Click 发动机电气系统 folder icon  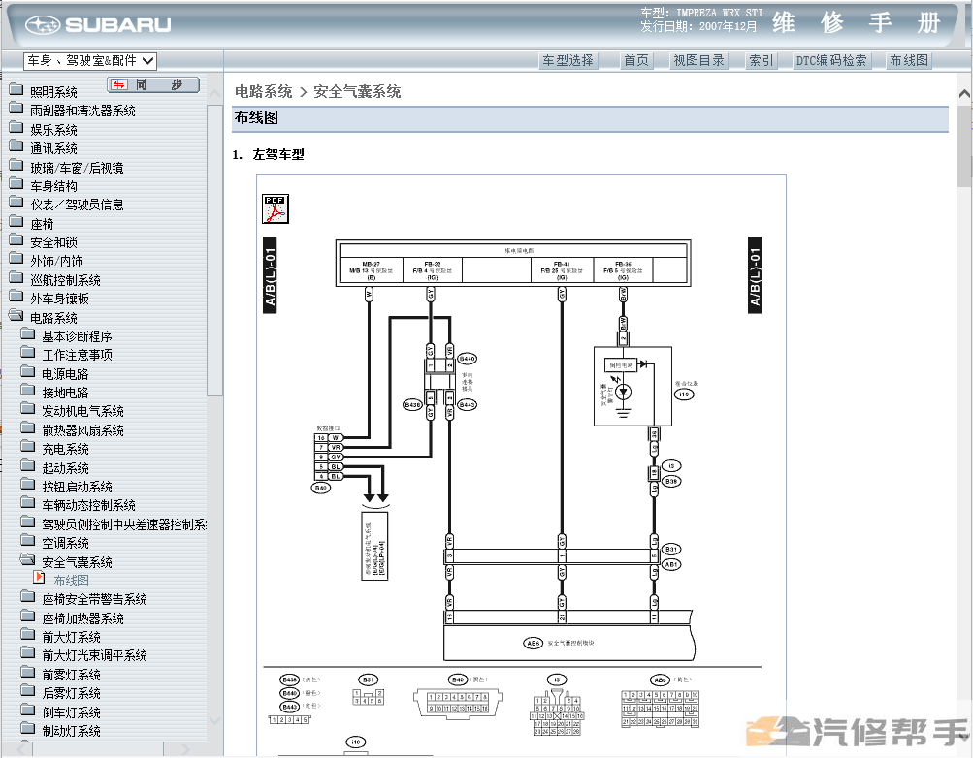point(28,410)
